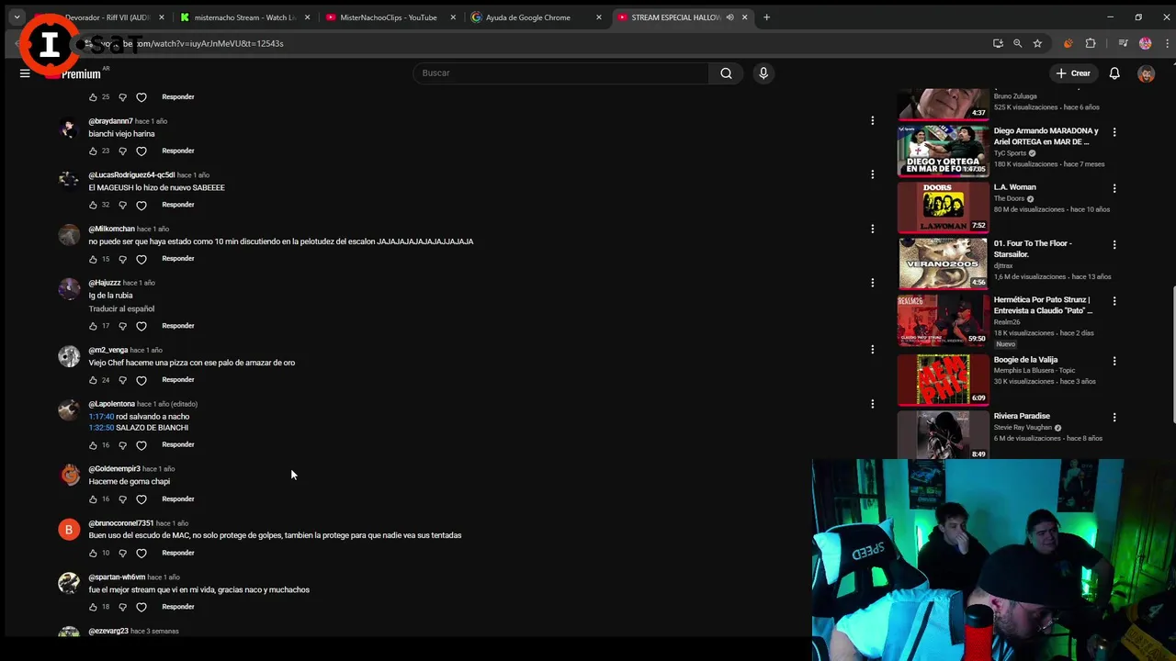Open the @Goldenempir3 channel link
1176x661 pixels.
(x=114, y=469)
